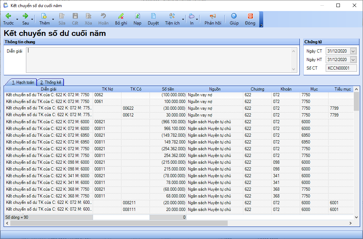Click the Duyệt browse list icon

pyautogui.click(x=153, y=16)
